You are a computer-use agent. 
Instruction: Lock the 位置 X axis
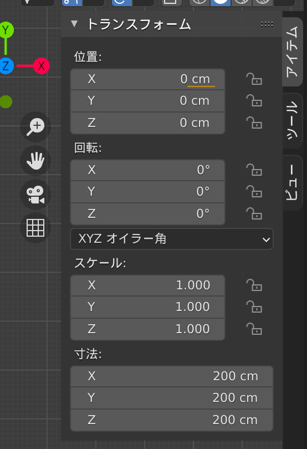(254, 79)
